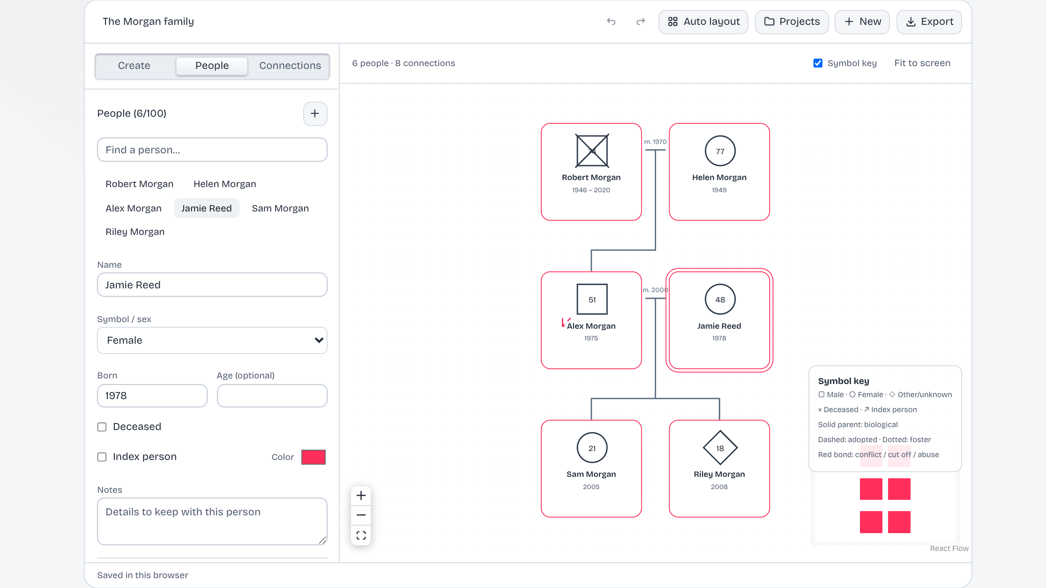Select Sam Morgan in people list
Image resolution: width=1046 pixels, height=588 pixels.
tap(280, 209)
